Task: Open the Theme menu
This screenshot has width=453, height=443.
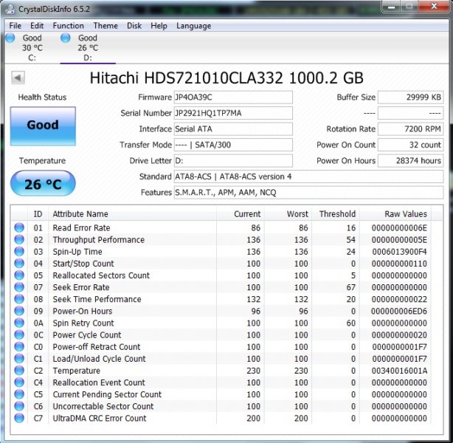Action: click(106, 26)
